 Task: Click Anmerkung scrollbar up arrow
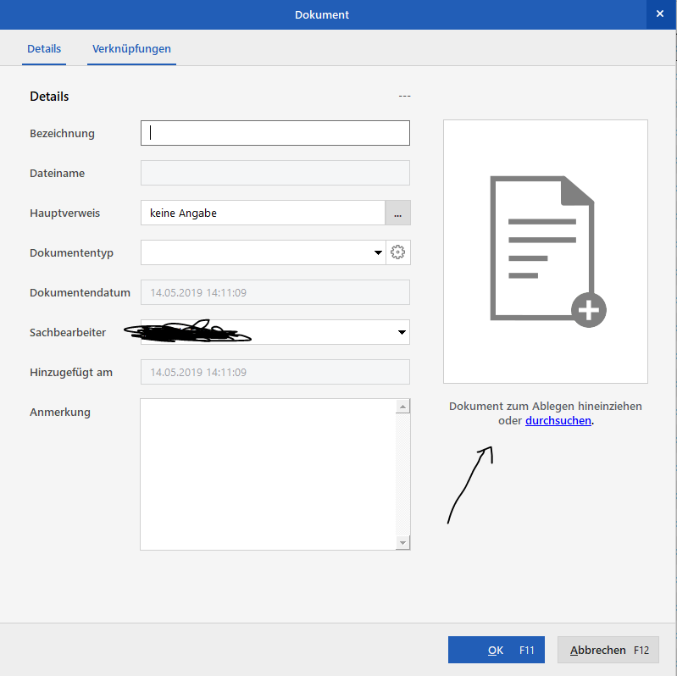point(402,407)
